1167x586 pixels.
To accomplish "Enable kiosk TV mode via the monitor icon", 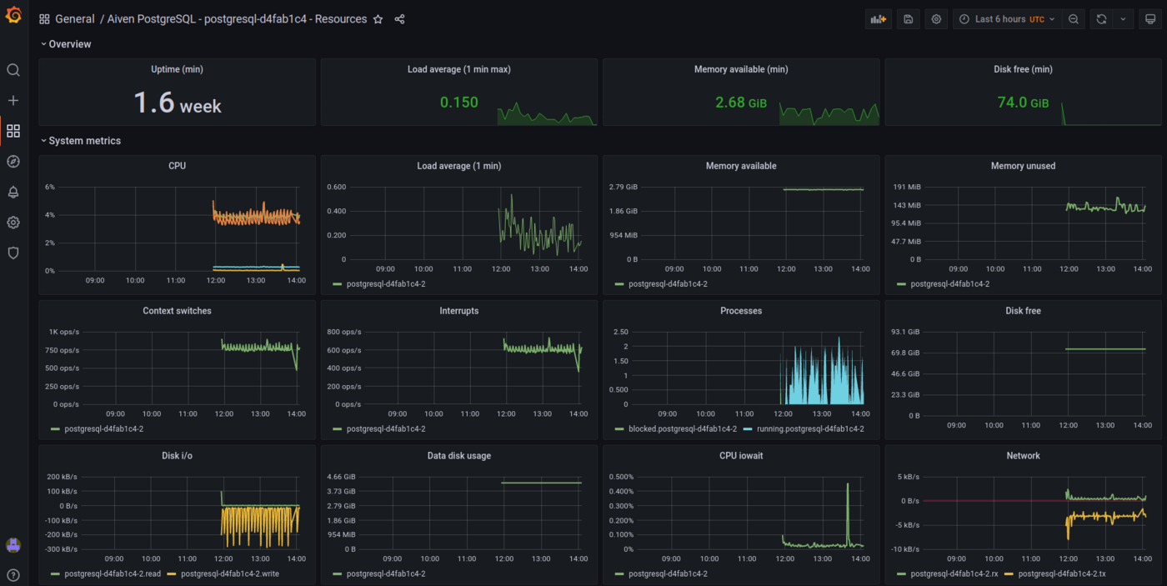I will 1151,18.
